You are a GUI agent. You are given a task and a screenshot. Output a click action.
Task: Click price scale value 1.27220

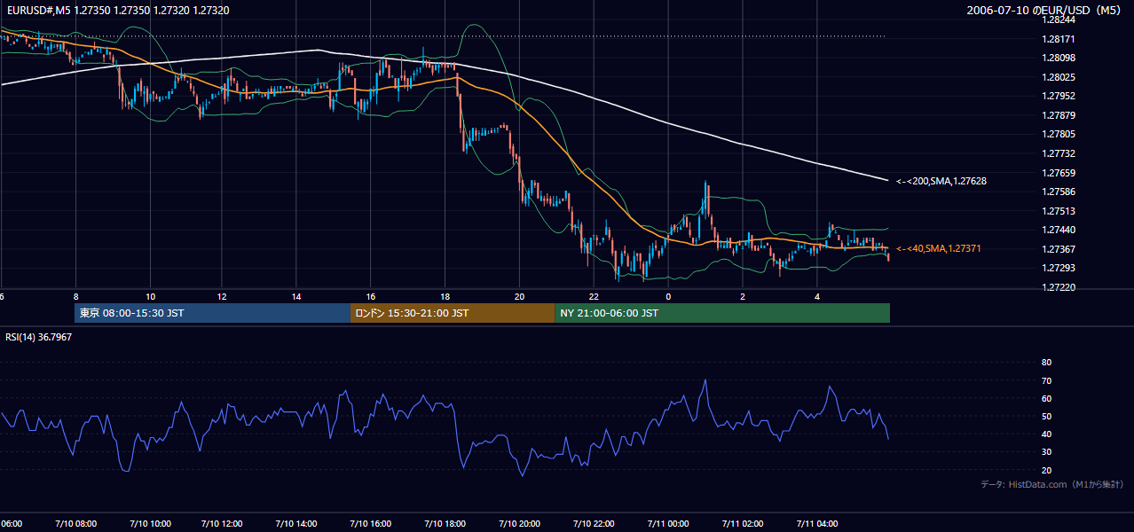[1059, 287]
